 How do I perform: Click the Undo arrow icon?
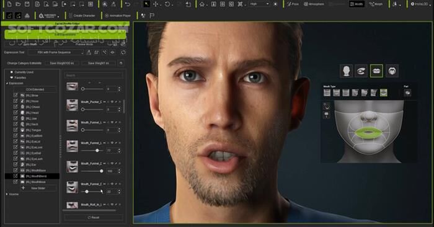tap(127, 4)
